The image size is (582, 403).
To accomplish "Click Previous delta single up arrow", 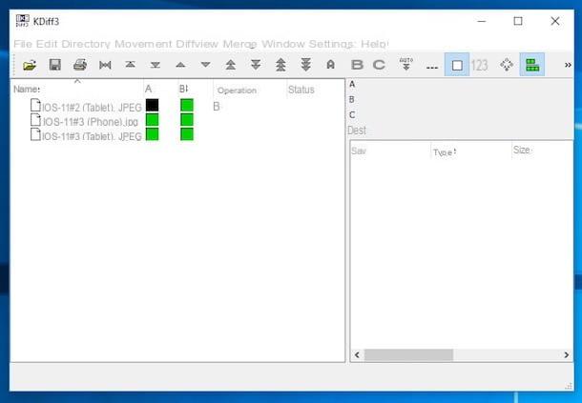I will pyautogui.click(x=180, y=65).
